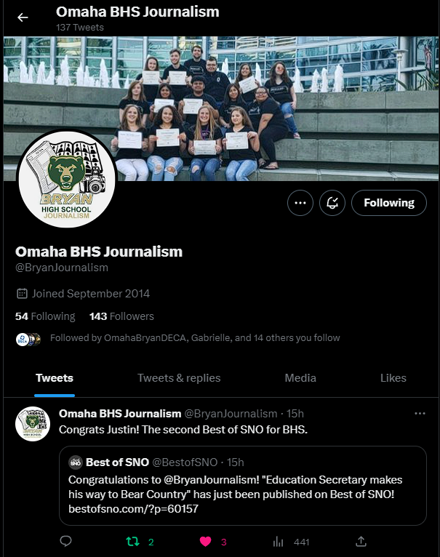Image resolution: width=440 pixels, height=557 pixels.
Task: Reply to the Congrats Justin tweet
Action: pos(65,541)
